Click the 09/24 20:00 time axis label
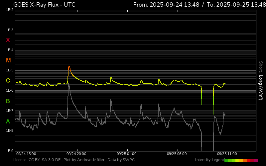The image size is (266, 166). tap(76, 154)
